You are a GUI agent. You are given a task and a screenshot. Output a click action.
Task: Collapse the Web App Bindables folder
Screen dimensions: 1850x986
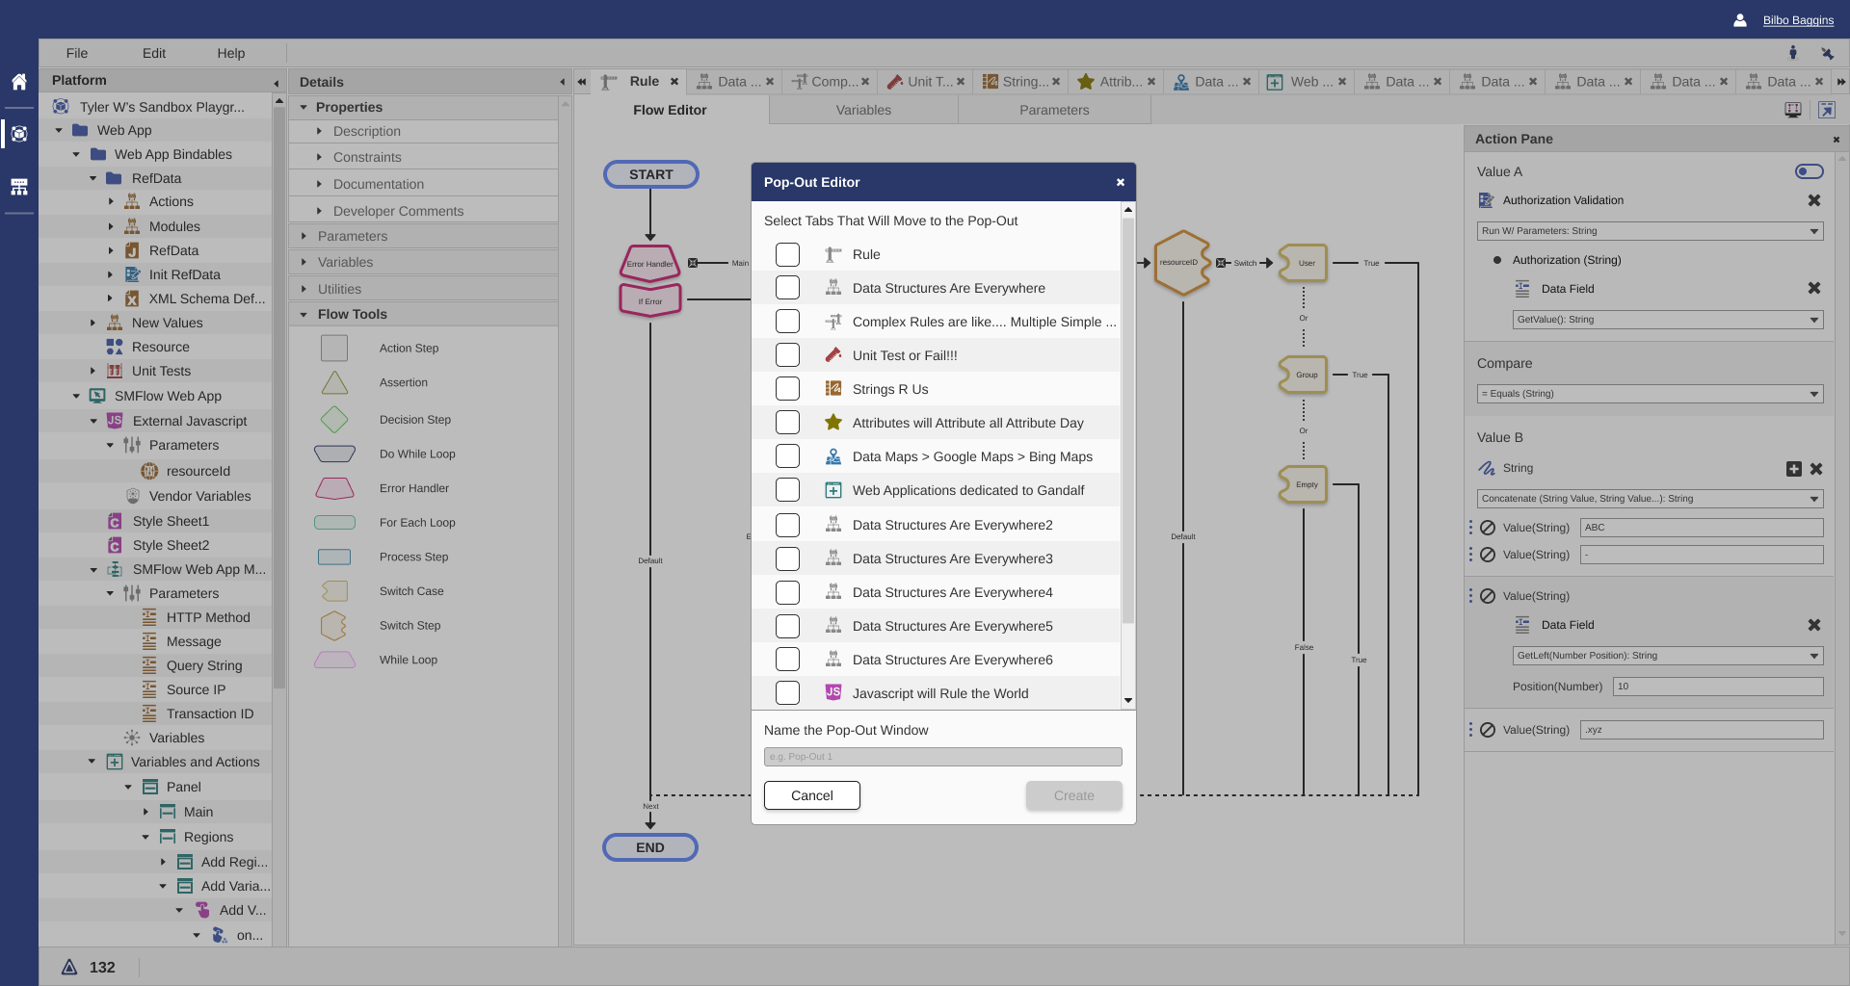tap(76, 154)
